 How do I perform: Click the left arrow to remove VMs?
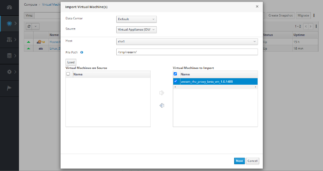(162, 106)
